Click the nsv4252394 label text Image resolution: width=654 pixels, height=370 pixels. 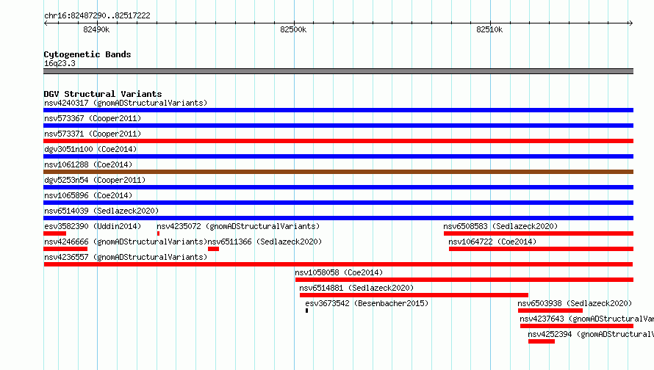pos(591,334)
